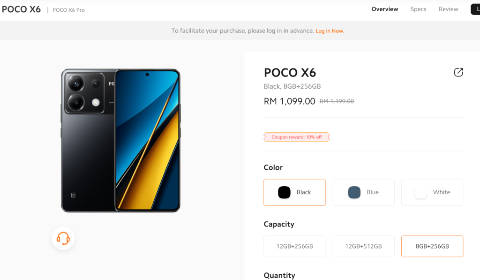Choose 12GB+256GB capacity

(x=294, y=246)
